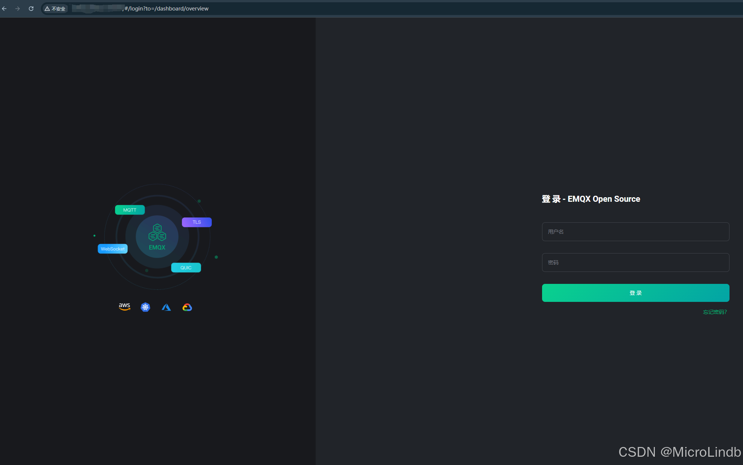
Task: Click the username input field
Action: [635, 232]
